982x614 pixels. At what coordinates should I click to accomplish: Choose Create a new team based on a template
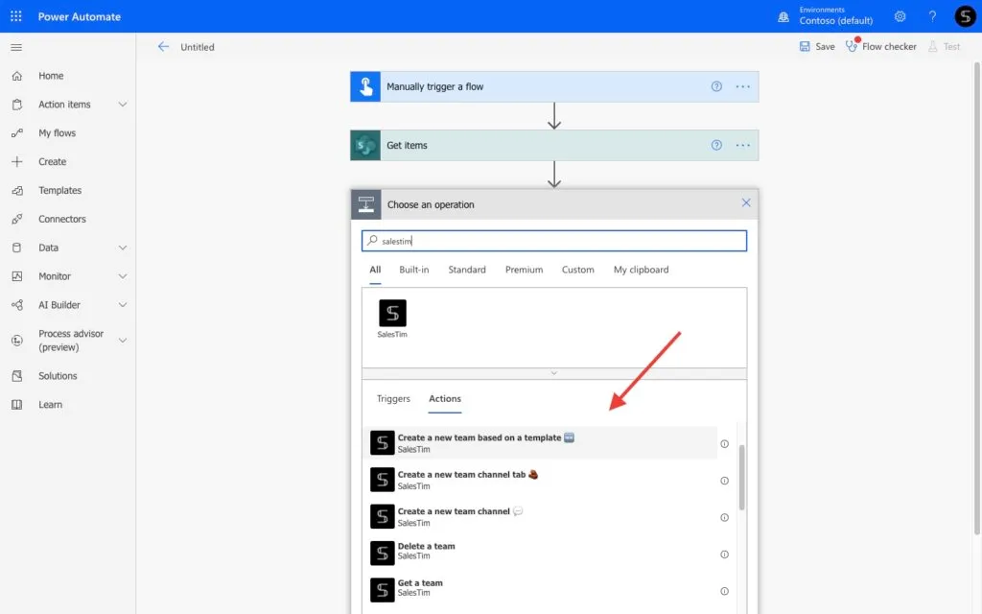coord(540,443)
